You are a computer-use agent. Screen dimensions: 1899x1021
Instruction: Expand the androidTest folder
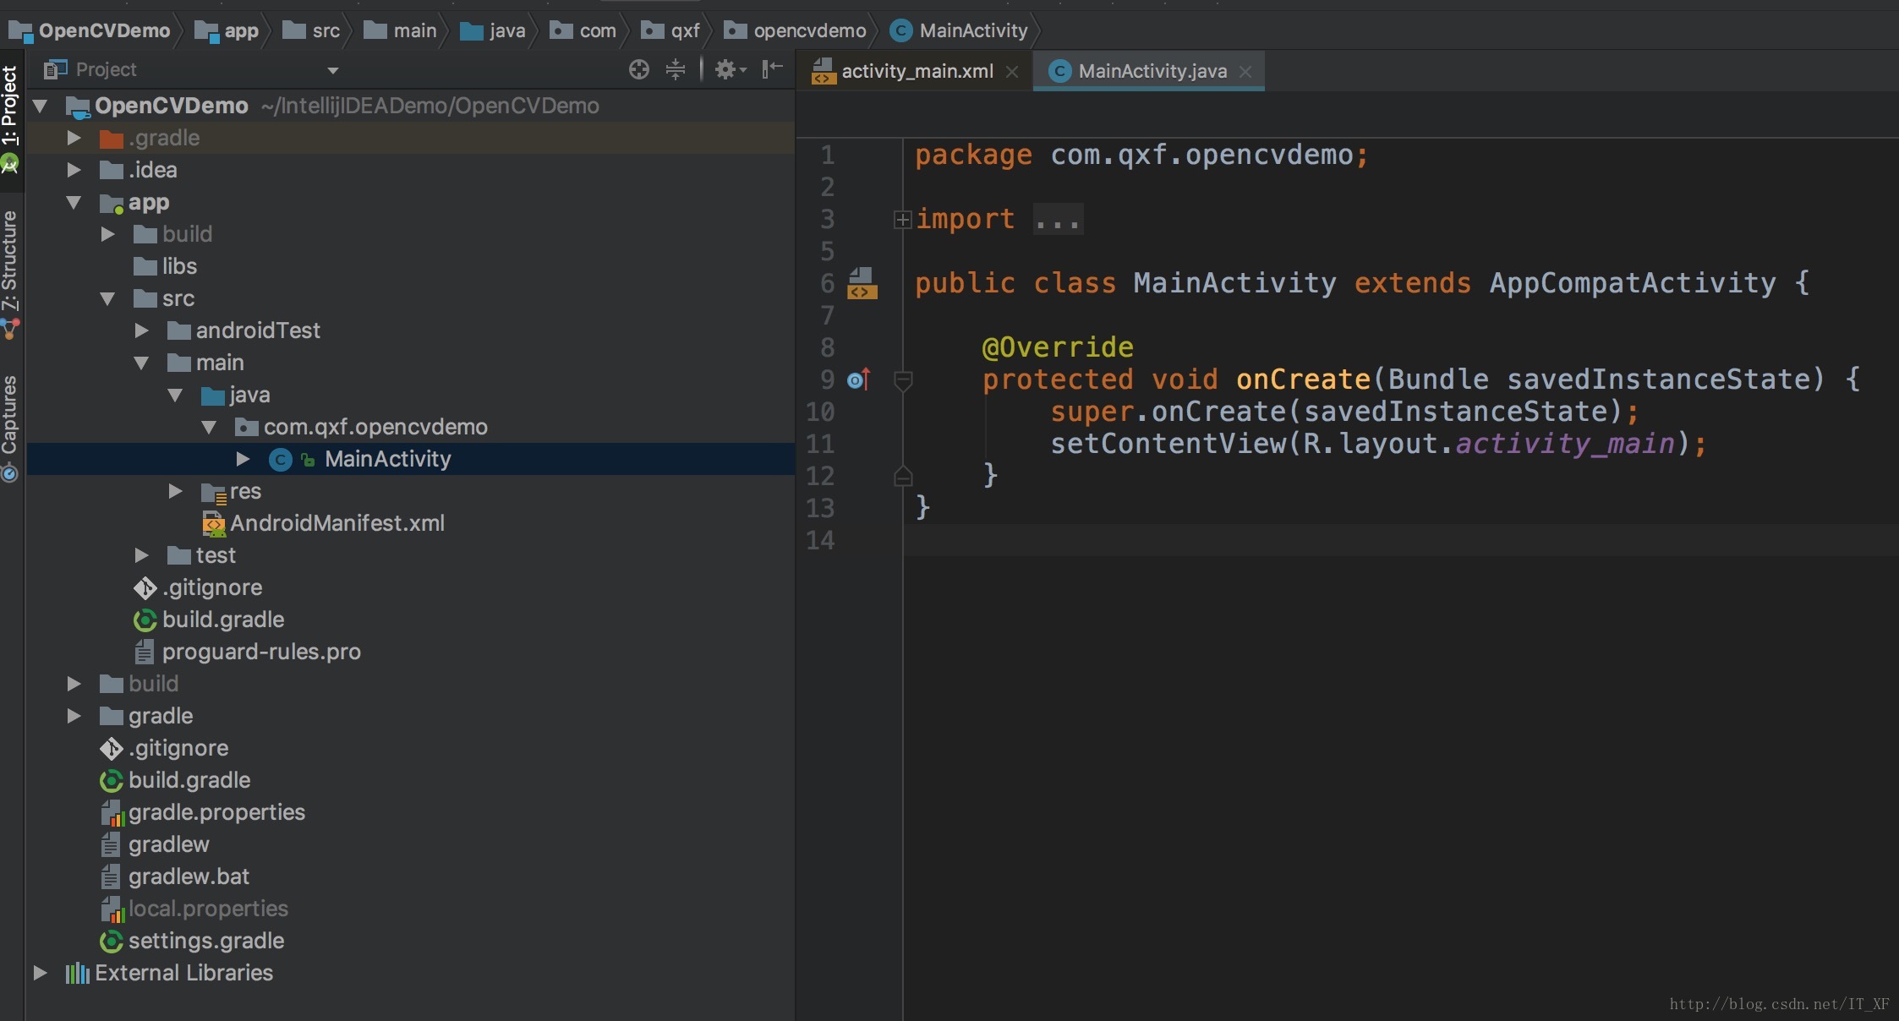pyautogui.click(x=142, y=330)
